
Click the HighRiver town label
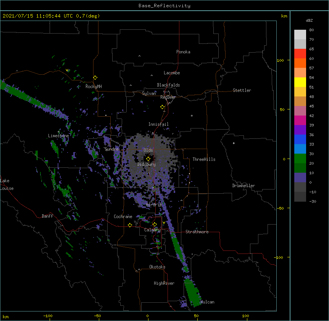point(164,283)
